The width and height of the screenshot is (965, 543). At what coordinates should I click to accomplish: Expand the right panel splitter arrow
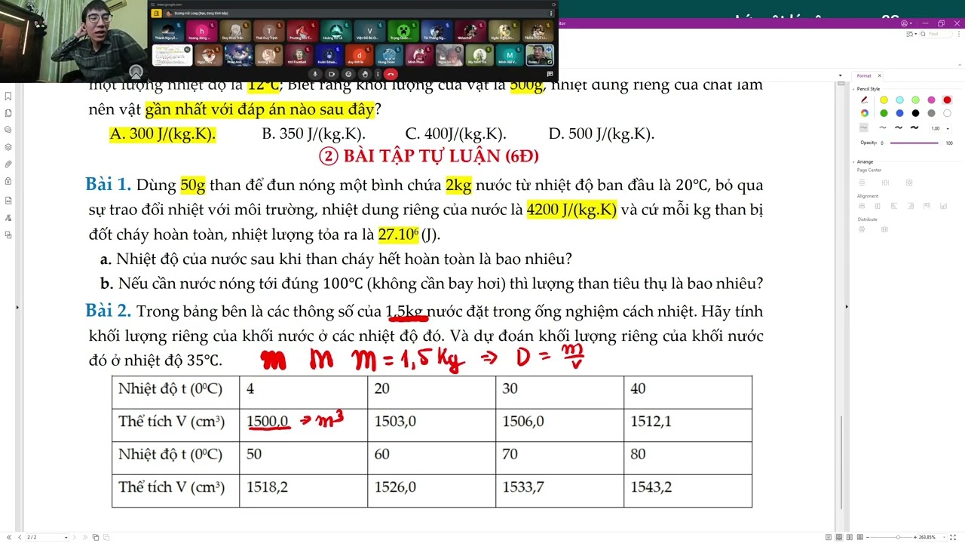click(x=847, y=307)
